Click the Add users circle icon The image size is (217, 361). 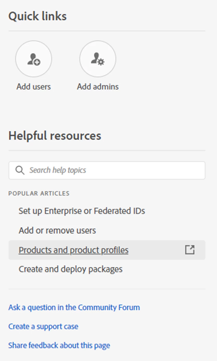[34, 59]
